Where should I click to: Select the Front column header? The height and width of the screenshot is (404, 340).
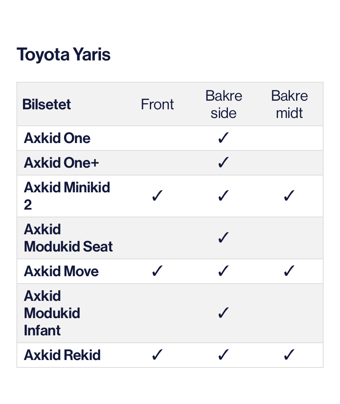(157, 104)
